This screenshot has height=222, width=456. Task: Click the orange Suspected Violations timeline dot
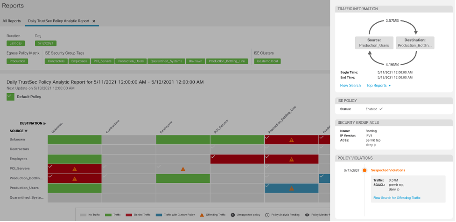coord(364,170)
